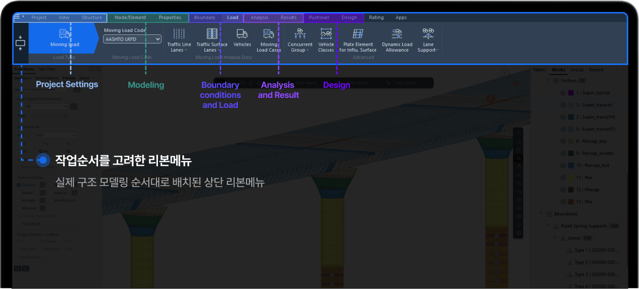This screenshot has width=639, height=289.
Task: Open Traffic Line Lanes tool
Action: tap(179, 40)
